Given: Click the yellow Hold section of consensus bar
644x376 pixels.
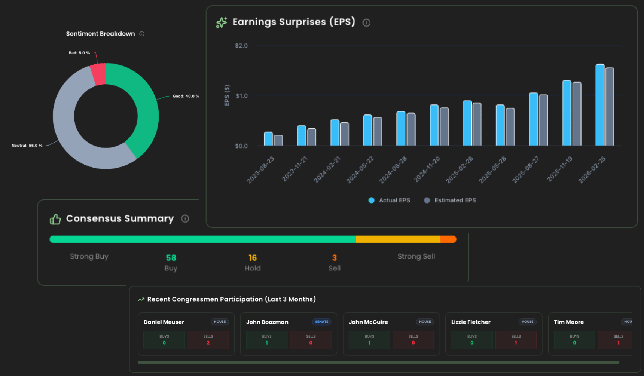Looking at the screenshot, I should tap(398, 239).
